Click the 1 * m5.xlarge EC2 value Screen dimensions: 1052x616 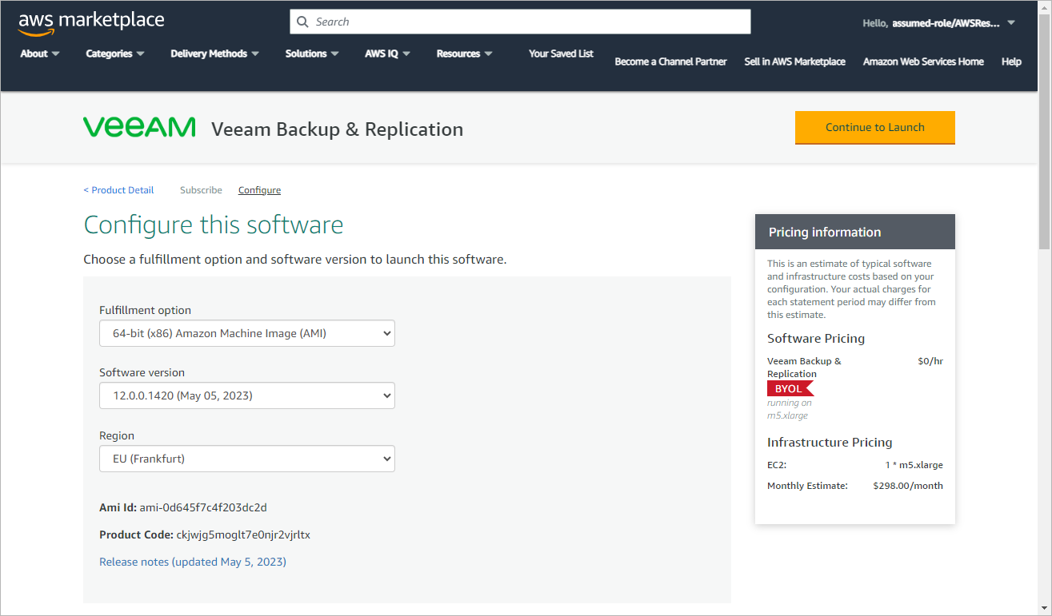coord(914,465)
